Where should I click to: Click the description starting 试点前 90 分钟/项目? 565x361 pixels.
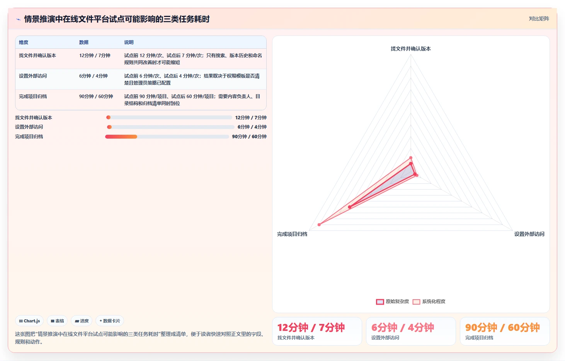[x=192, y=100]
